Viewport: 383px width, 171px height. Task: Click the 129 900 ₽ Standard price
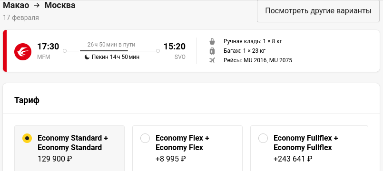tap(55, 159)
